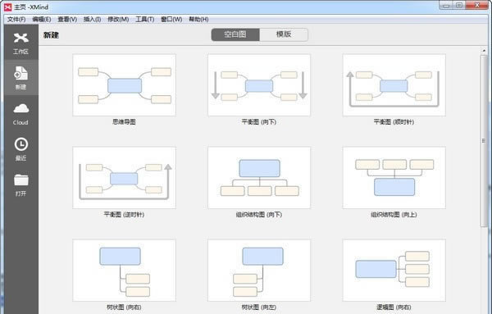Click the 逻辑图 (向右) caption text
Image resolution: width=492 pixels, height=314 pixels.
pyautogui.click(x=394, y=307)
